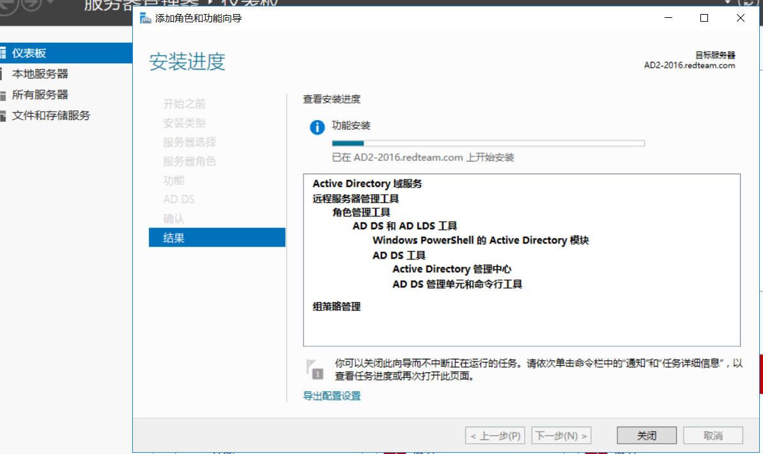Select the 结果 step in the wizard
This screenshot has height=454, width=763.
coord(217,238)
